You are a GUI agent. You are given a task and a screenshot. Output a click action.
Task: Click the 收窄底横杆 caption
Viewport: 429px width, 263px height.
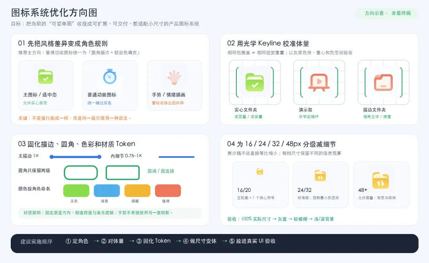pyautogui.click(x=309, y=116)
